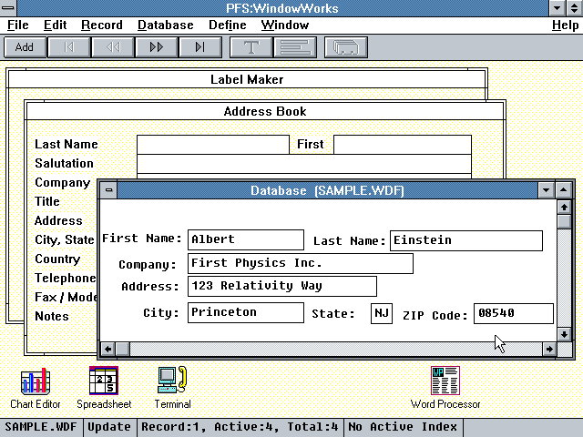
Task: Click the vertical scrollbar thumb in Database window
Action: coord(565,221)
